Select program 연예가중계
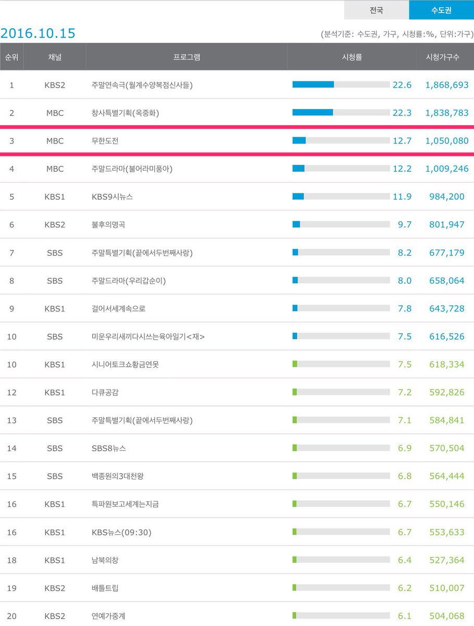474x626 pixels. 108,616
